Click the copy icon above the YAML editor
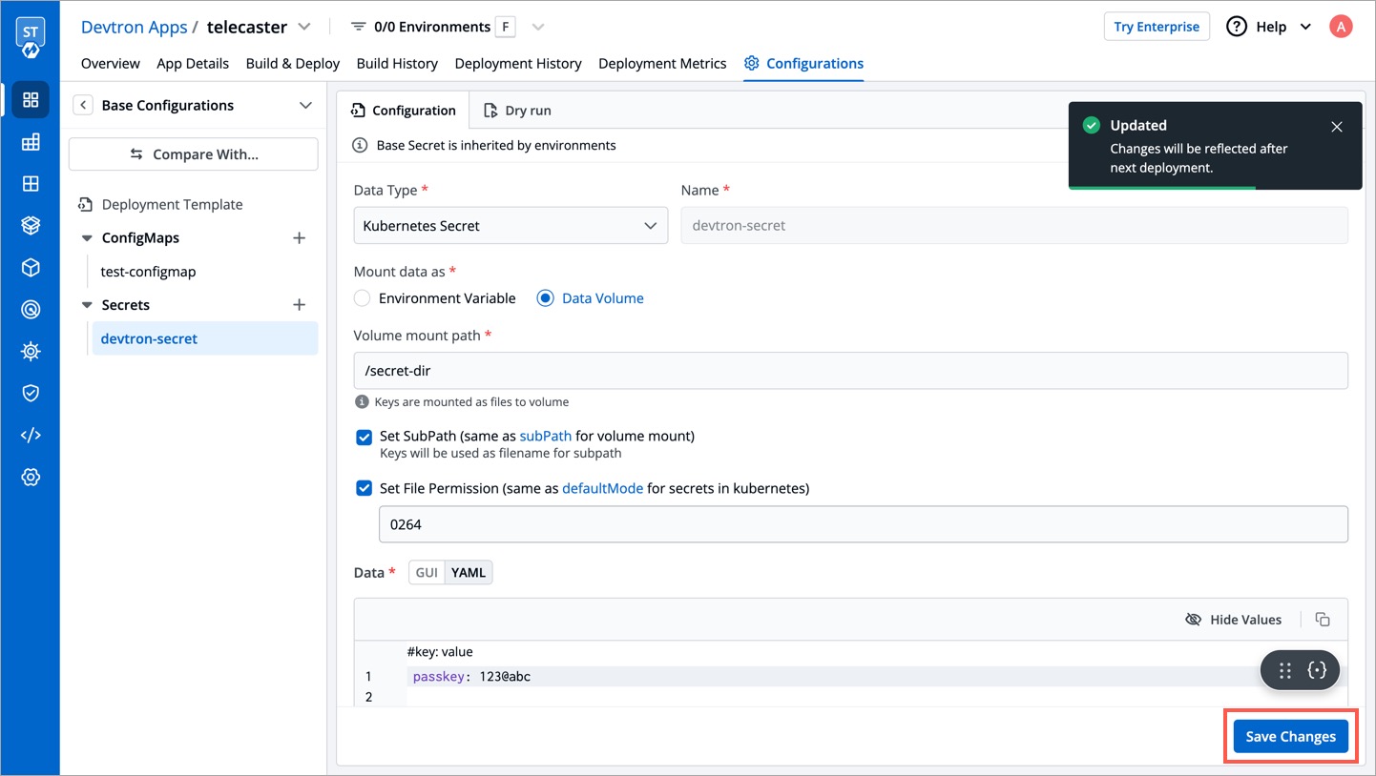Screen dimensions: 1376x776 coord(1323,619)
